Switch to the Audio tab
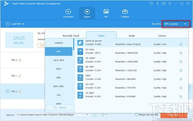This screenshot has width=193, height=121. point(132,36)
